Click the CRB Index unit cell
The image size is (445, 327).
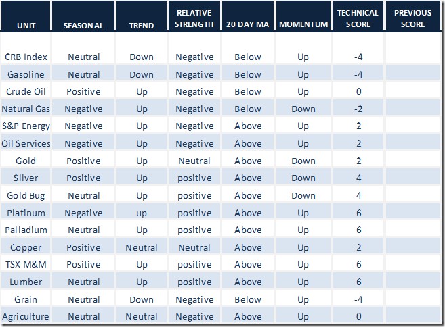pyautogui.click(x=26, y=57)
